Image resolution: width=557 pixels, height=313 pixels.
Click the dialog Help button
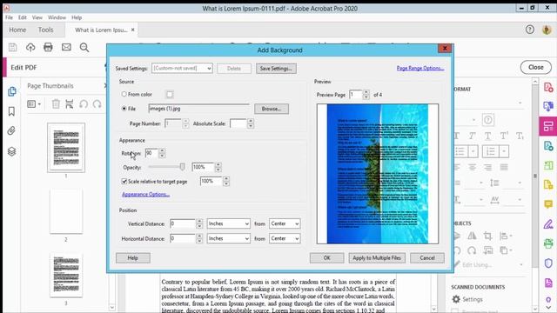pos(133,258)
